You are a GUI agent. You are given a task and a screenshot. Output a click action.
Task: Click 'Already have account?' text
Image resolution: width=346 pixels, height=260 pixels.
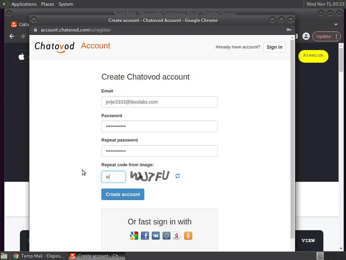(238, 47)
